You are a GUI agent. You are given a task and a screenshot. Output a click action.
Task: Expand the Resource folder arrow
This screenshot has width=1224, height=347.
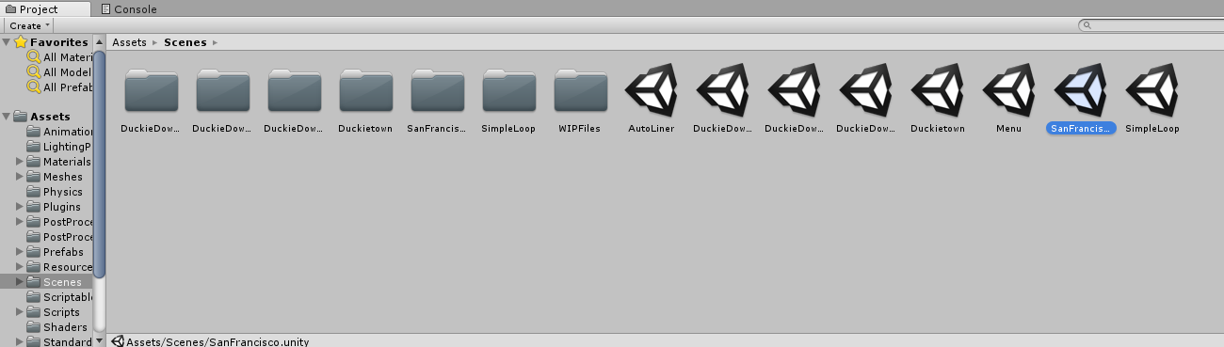coord(20,267)
